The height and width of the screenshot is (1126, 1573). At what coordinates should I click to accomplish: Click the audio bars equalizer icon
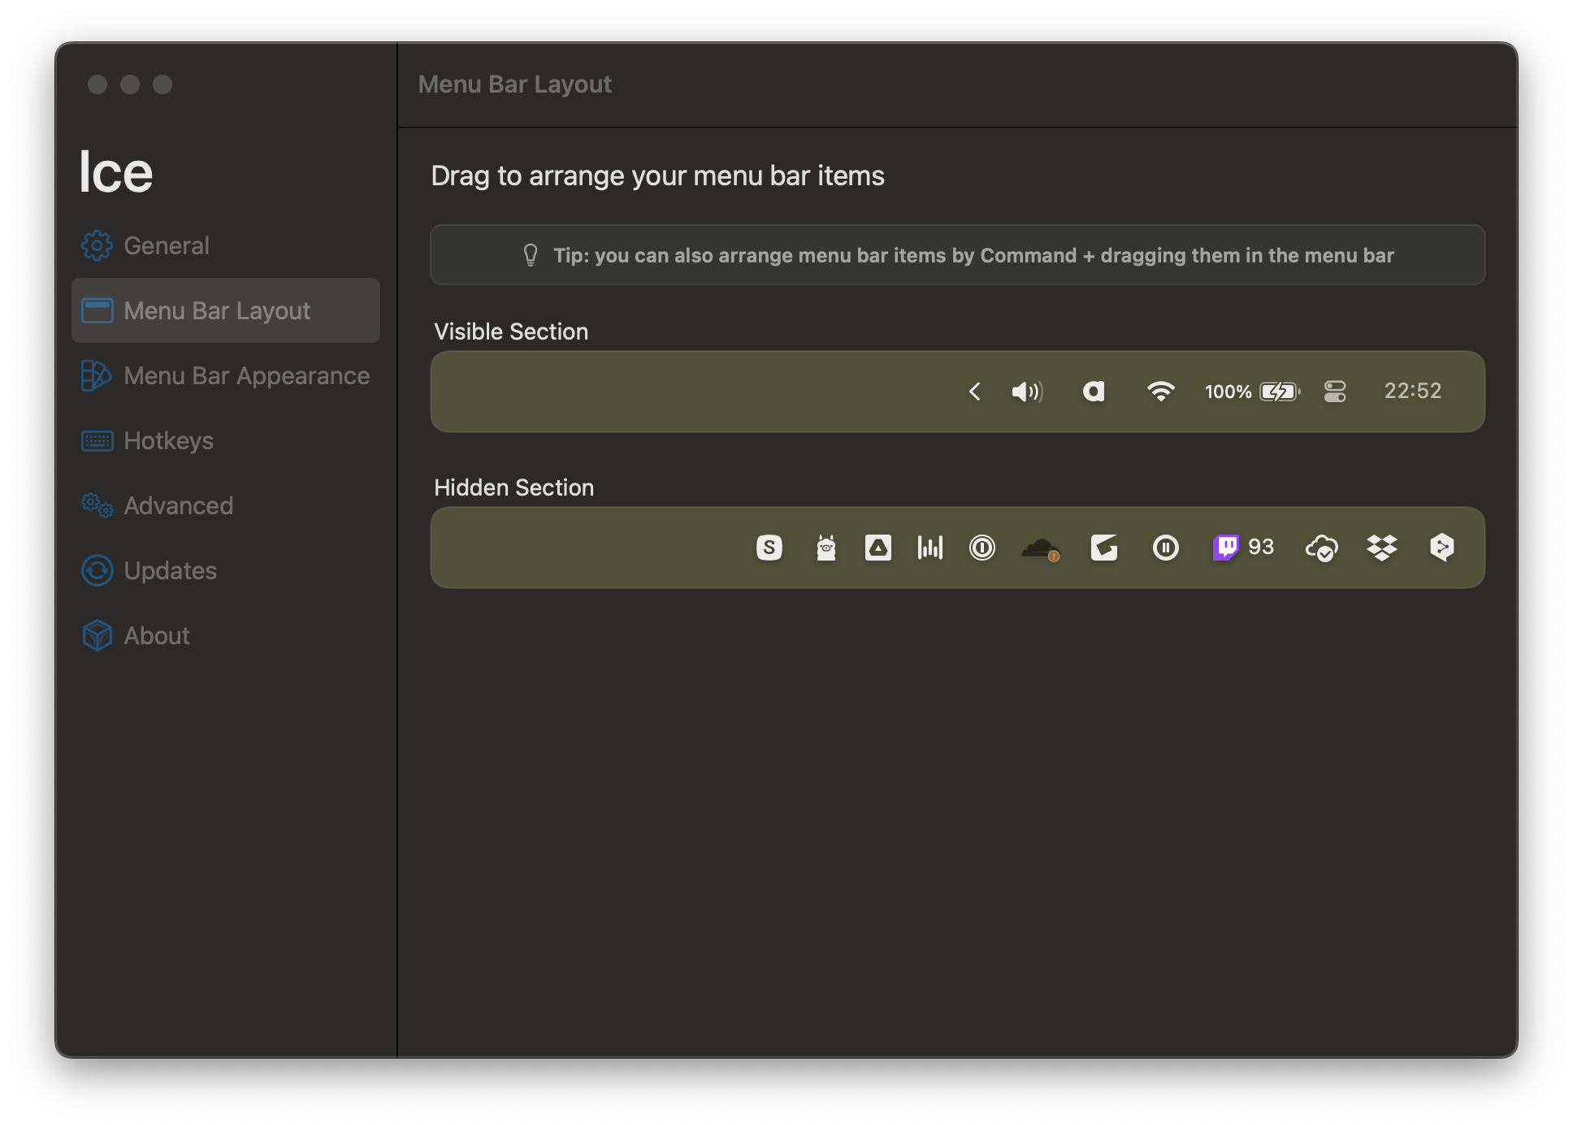pos(929,548)
